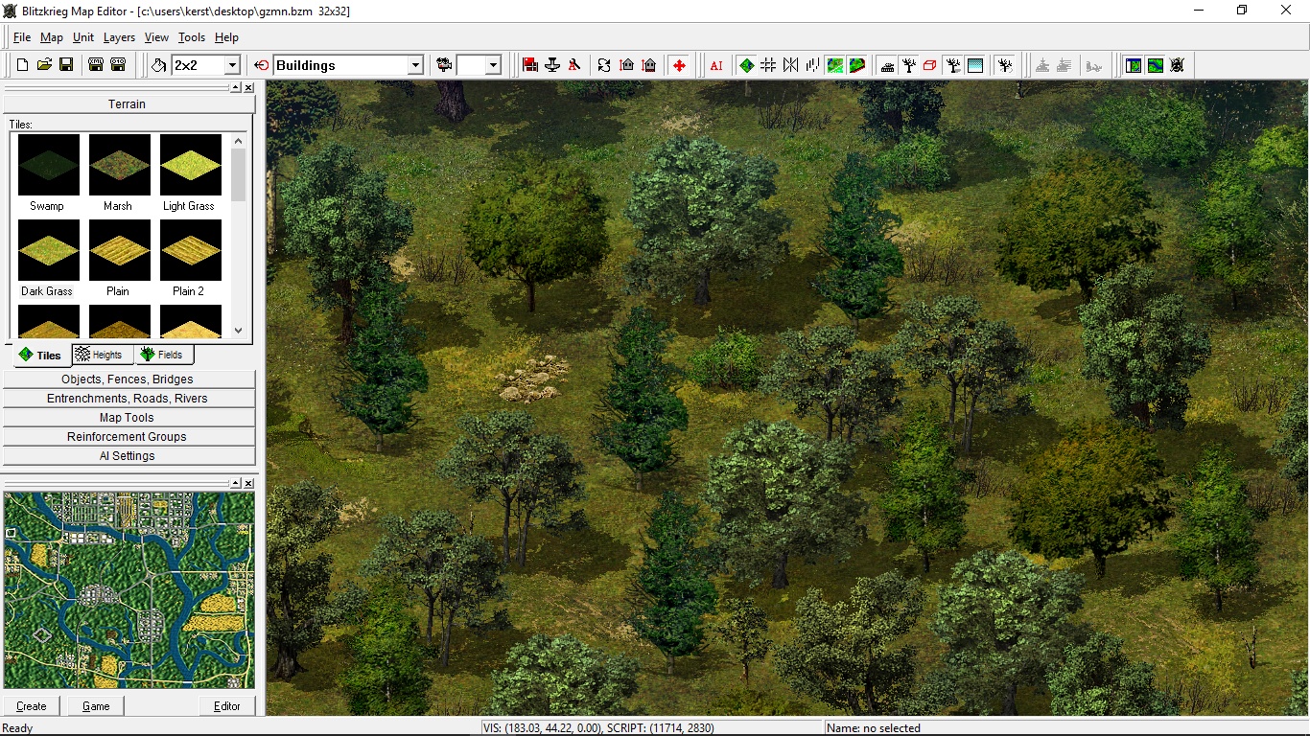Open the Buildings object type dropdown
This screenshot has height=736, width=1310.
[415, 65]
